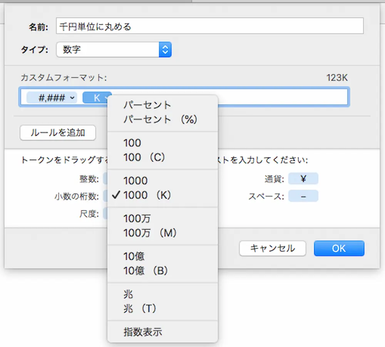The image size is (385, 347).
Task: Expand the #,### integer token dropdown
Action: point(72,98)
